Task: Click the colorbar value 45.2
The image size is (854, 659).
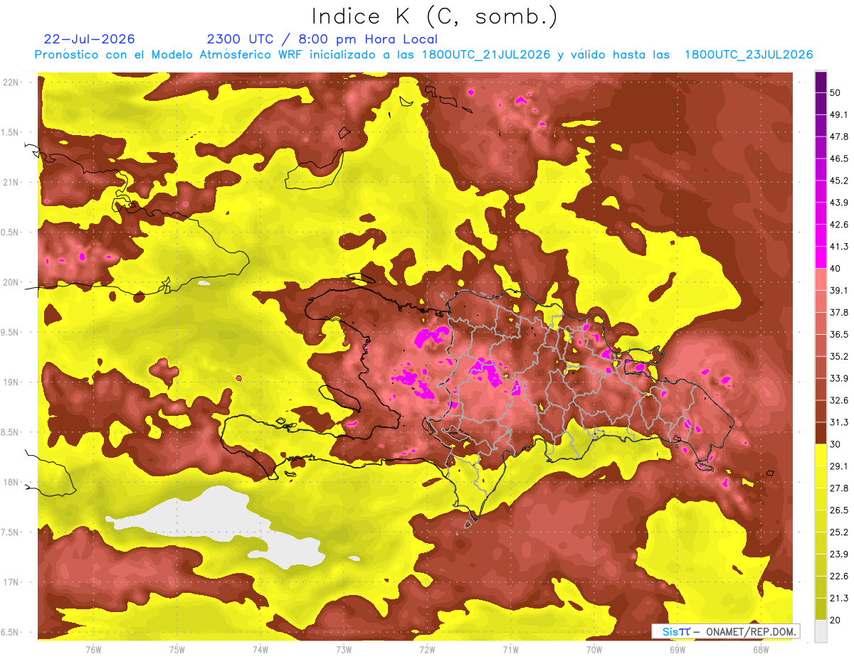Action: point(838,181)
